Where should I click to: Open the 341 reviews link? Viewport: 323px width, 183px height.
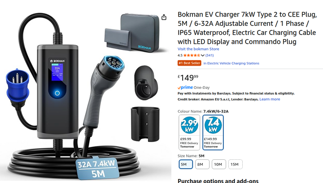tap(210, 55)
